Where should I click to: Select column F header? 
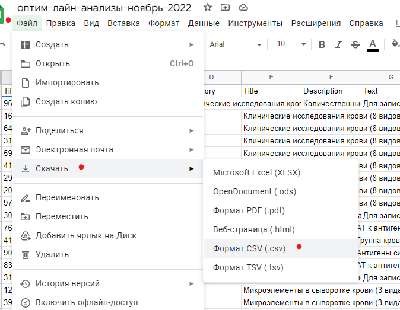pyautogui.click(x=331, y=77)
